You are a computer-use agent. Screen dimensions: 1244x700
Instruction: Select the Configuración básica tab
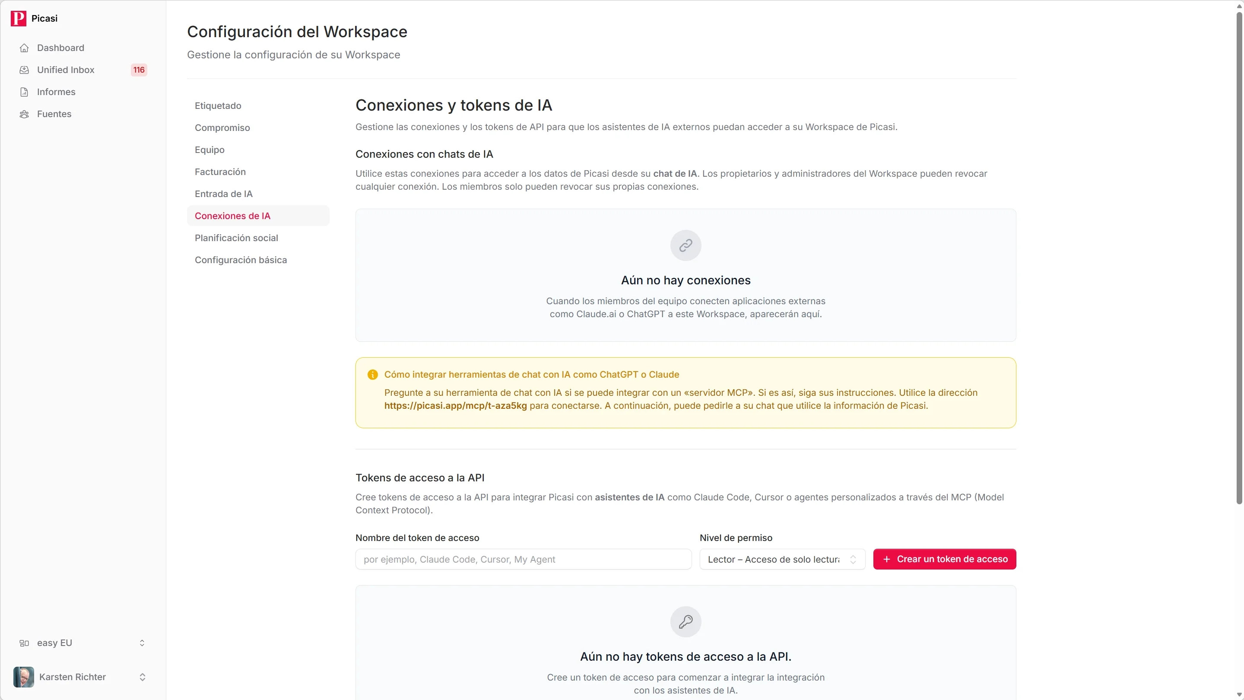[x=258, y=260]
